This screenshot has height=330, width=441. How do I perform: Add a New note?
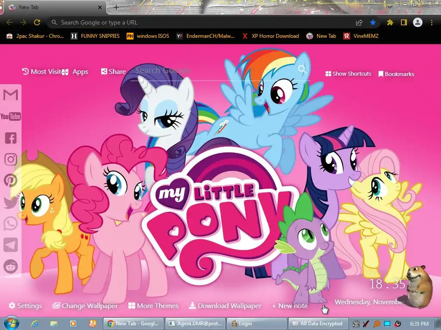click(290, 306)
